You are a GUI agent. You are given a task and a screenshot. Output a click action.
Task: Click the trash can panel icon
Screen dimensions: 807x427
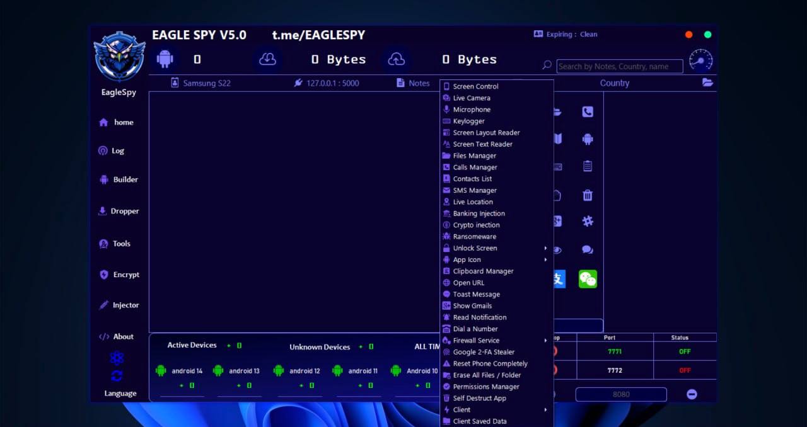pyautogui.click(x=588, y=195)
